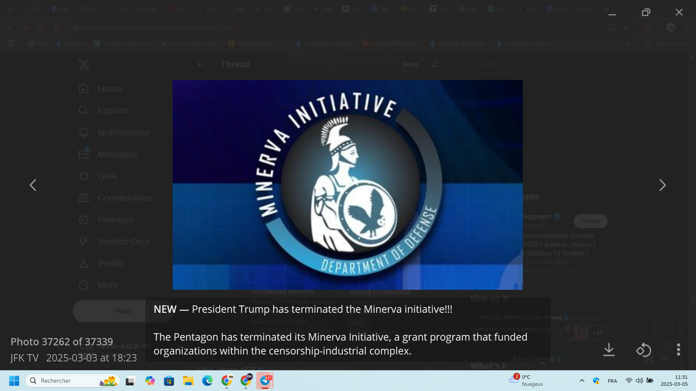Open Microsoft Edge from the taskbar
Screen dimensions: 696x391
point(207,381)
